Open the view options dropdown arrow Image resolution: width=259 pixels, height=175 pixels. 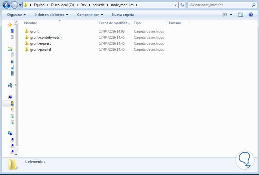click(x=231, y=15)
